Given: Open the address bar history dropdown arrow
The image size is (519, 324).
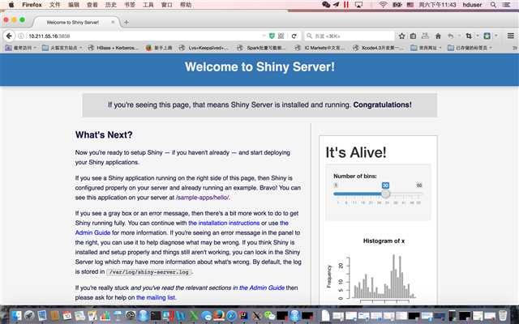Looking at the screenshot, I should click(x=264, y=36).
